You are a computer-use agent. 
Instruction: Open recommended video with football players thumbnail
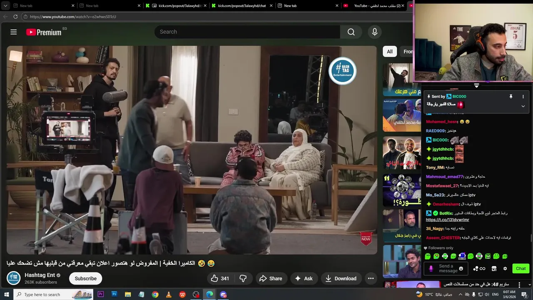click(x=402, y=153)
